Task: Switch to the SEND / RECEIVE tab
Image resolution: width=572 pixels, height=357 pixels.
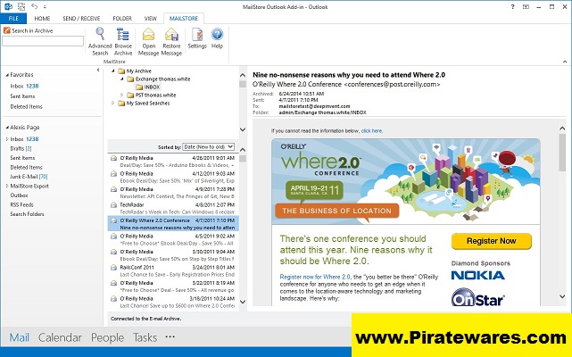Action: click(x=79, y=18)
